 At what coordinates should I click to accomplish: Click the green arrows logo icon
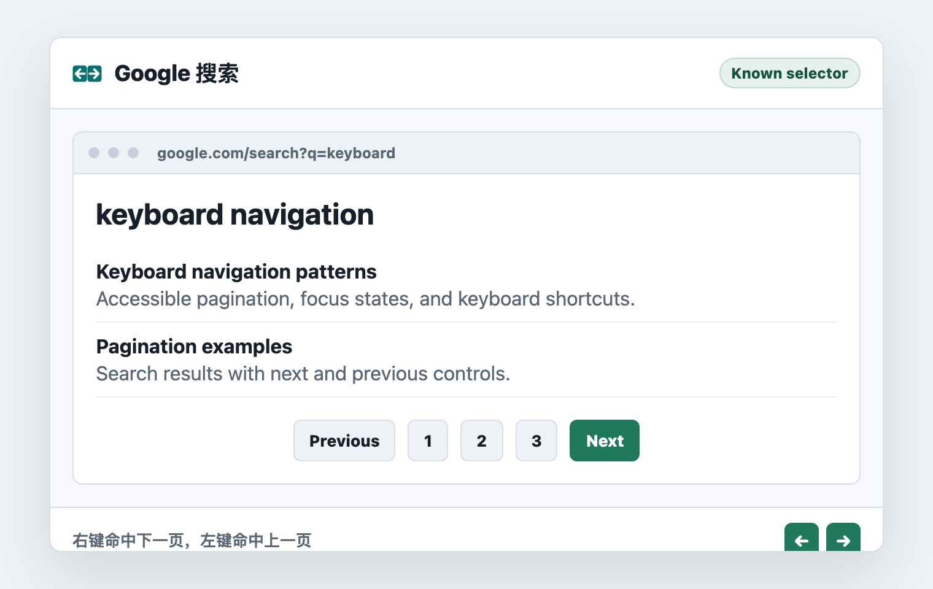87,74
